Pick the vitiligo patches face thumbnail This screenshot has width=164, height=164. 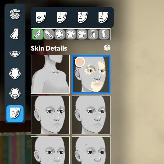point(91,74)
